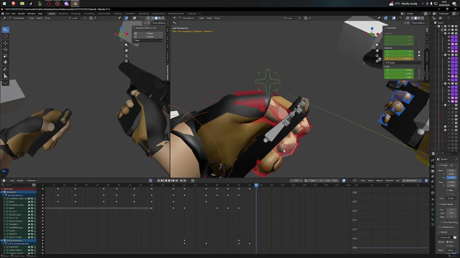
Task: Select the Transform tool in left toolbar
Action: (5, 62)
